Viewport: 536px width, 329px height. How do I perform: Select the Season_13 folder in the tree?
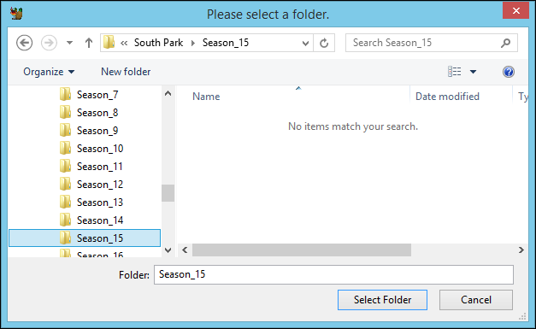(100, 203)
